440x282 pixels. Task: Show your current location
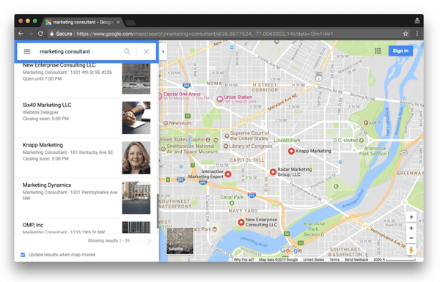(x=411, y=217)
